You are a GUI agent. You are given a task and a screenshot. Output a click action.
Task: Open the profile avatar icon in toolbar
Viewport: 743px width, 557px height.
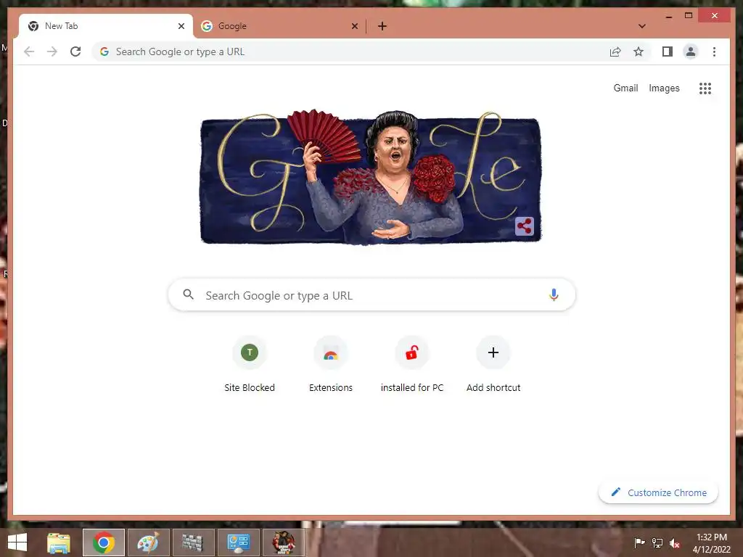point(691,51)
